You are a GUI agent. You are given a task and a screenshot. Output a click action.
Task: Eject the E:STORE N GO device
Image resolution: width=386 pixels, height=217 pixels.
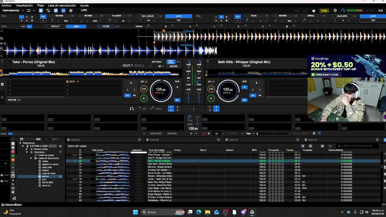click(x=60, y=146)
